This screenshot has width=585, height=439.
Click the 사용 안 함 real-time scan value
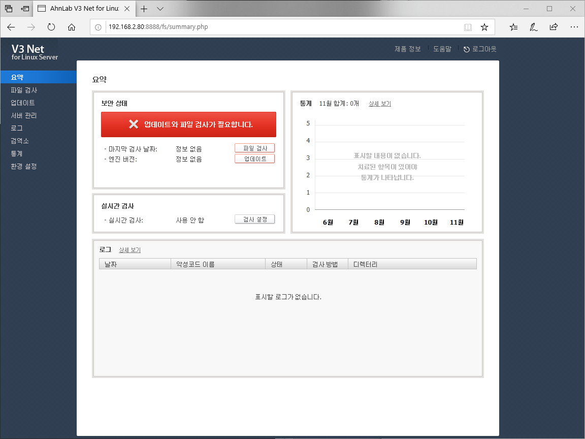click(190, 220)
